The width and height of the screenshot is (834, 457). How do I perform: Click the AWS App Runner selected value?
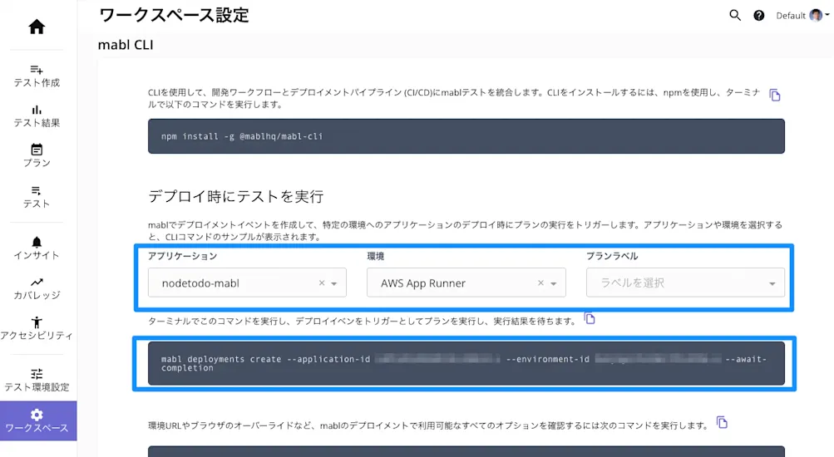click(423, 283)
